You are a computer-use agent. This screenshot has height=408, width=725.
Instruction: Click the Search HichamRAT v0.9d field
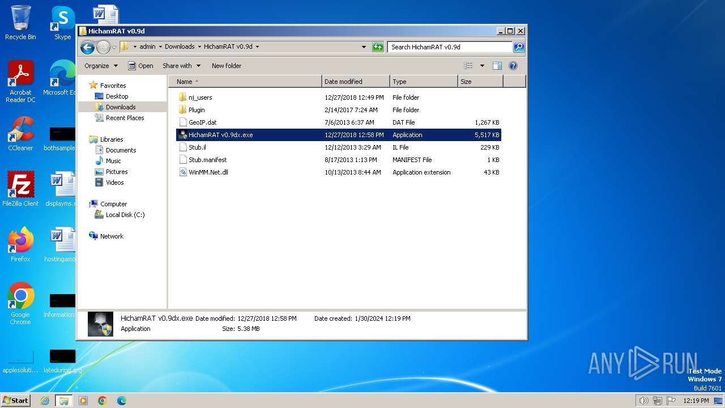tap(450, 47)
